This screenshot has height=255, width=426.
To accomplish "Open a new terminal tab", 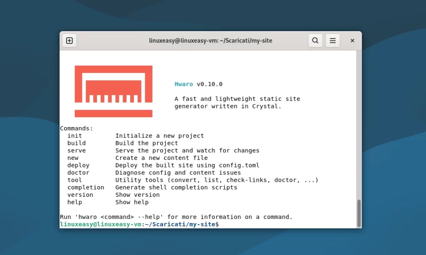I will pos(69,41).
